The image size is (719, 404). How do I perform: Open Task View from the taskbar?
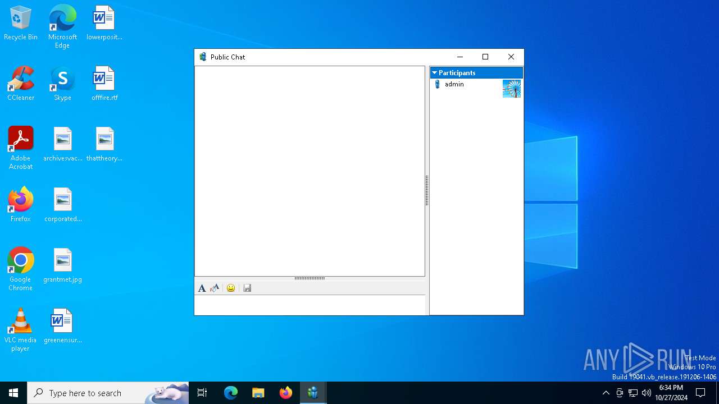click(x=202, y=393)
